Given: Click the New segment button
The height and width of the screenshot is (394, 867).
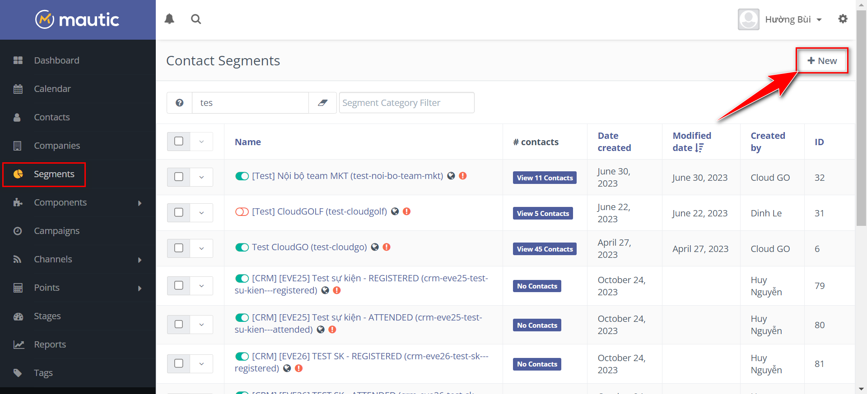Looking at the screenshot, I should 822,61.
